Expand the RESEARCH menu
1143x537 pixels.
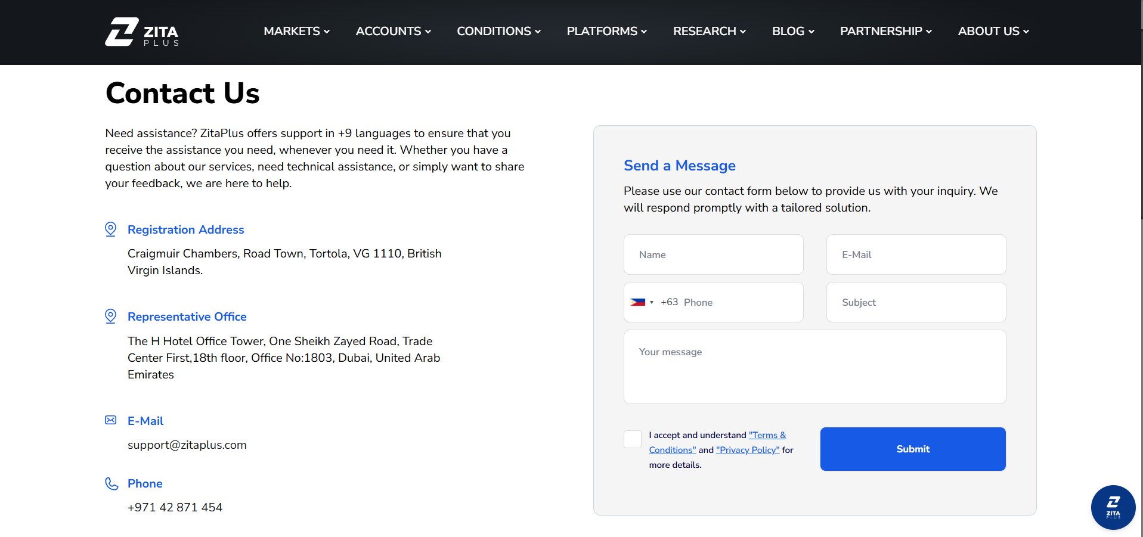[x=710, y=31]
